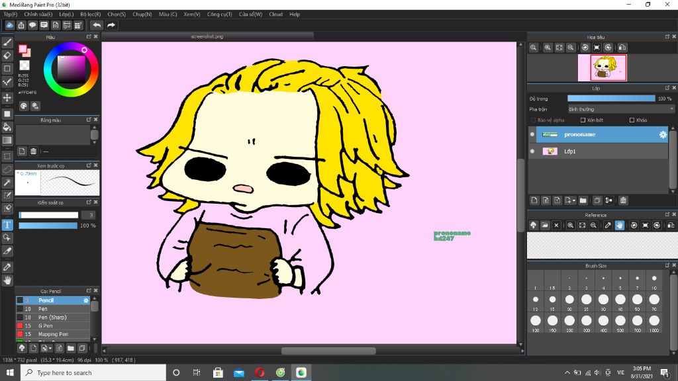Switch to the screenshot.png tab
The height and width of the screenshot is (381, 678).
(207, 37)
